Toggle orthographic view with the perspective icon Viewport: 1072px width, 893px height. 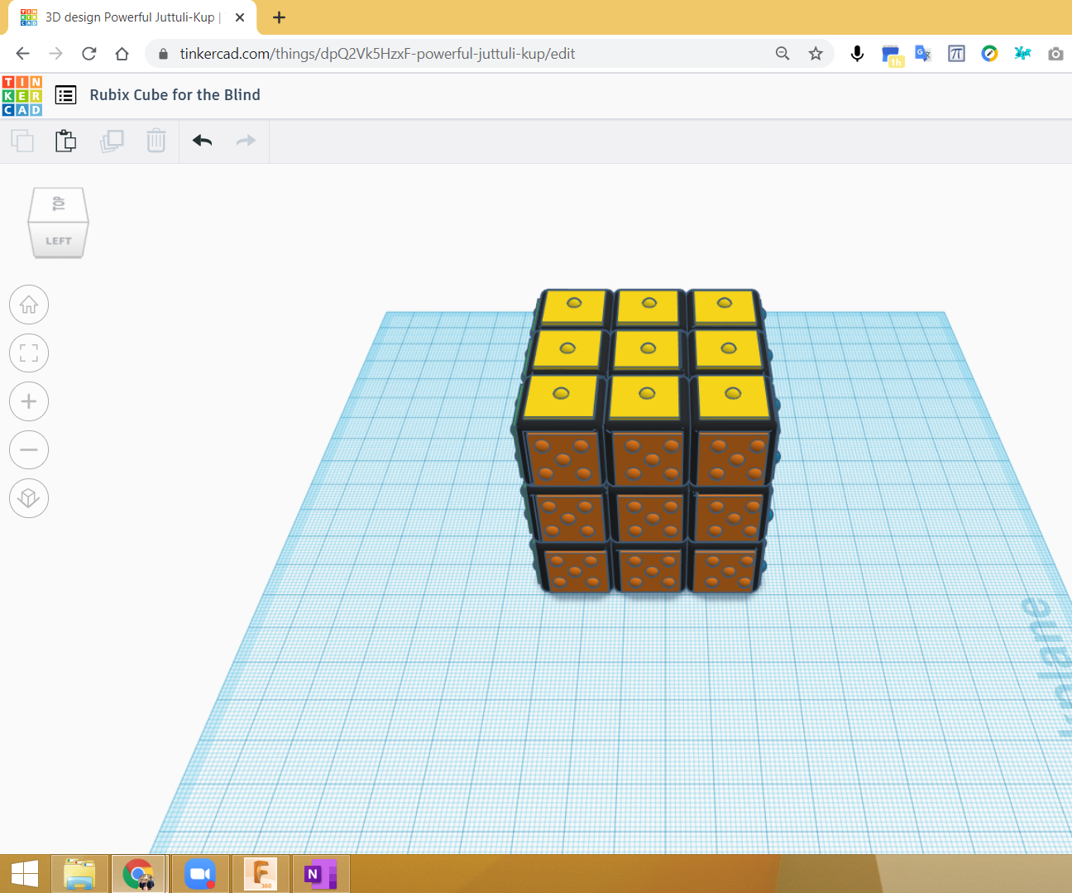pos(29,498)
